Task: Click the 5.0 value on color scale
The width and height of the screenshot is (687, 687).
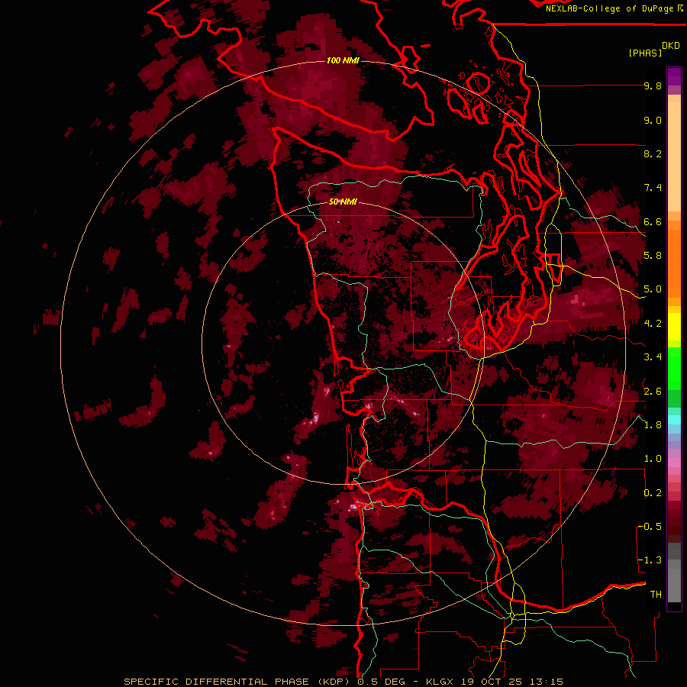Action: (x=653, y=289)
